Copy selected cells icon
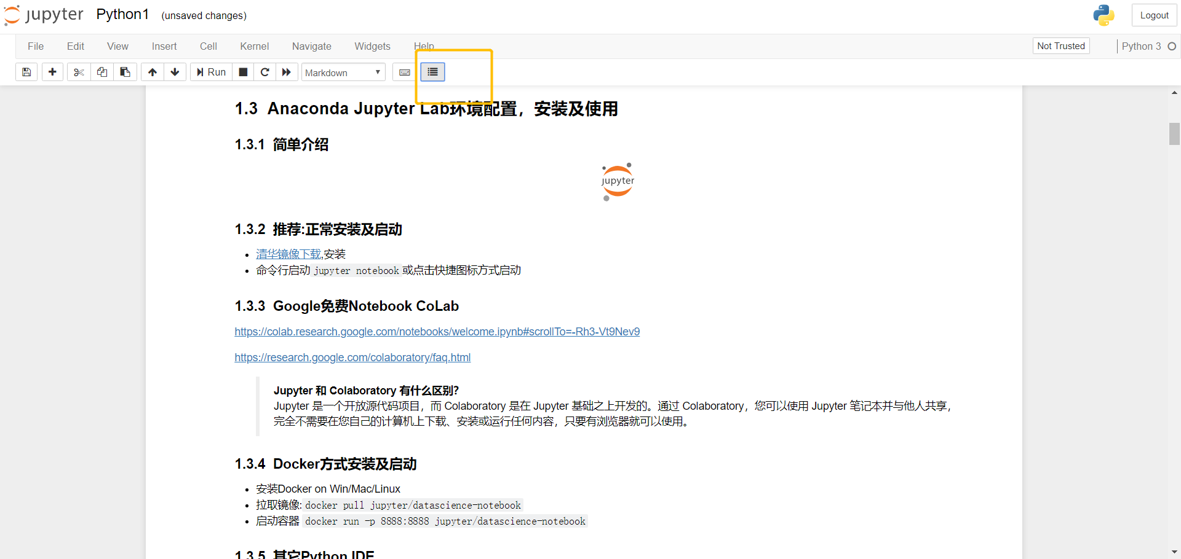Screen dimensions: 1181x559 102,72
